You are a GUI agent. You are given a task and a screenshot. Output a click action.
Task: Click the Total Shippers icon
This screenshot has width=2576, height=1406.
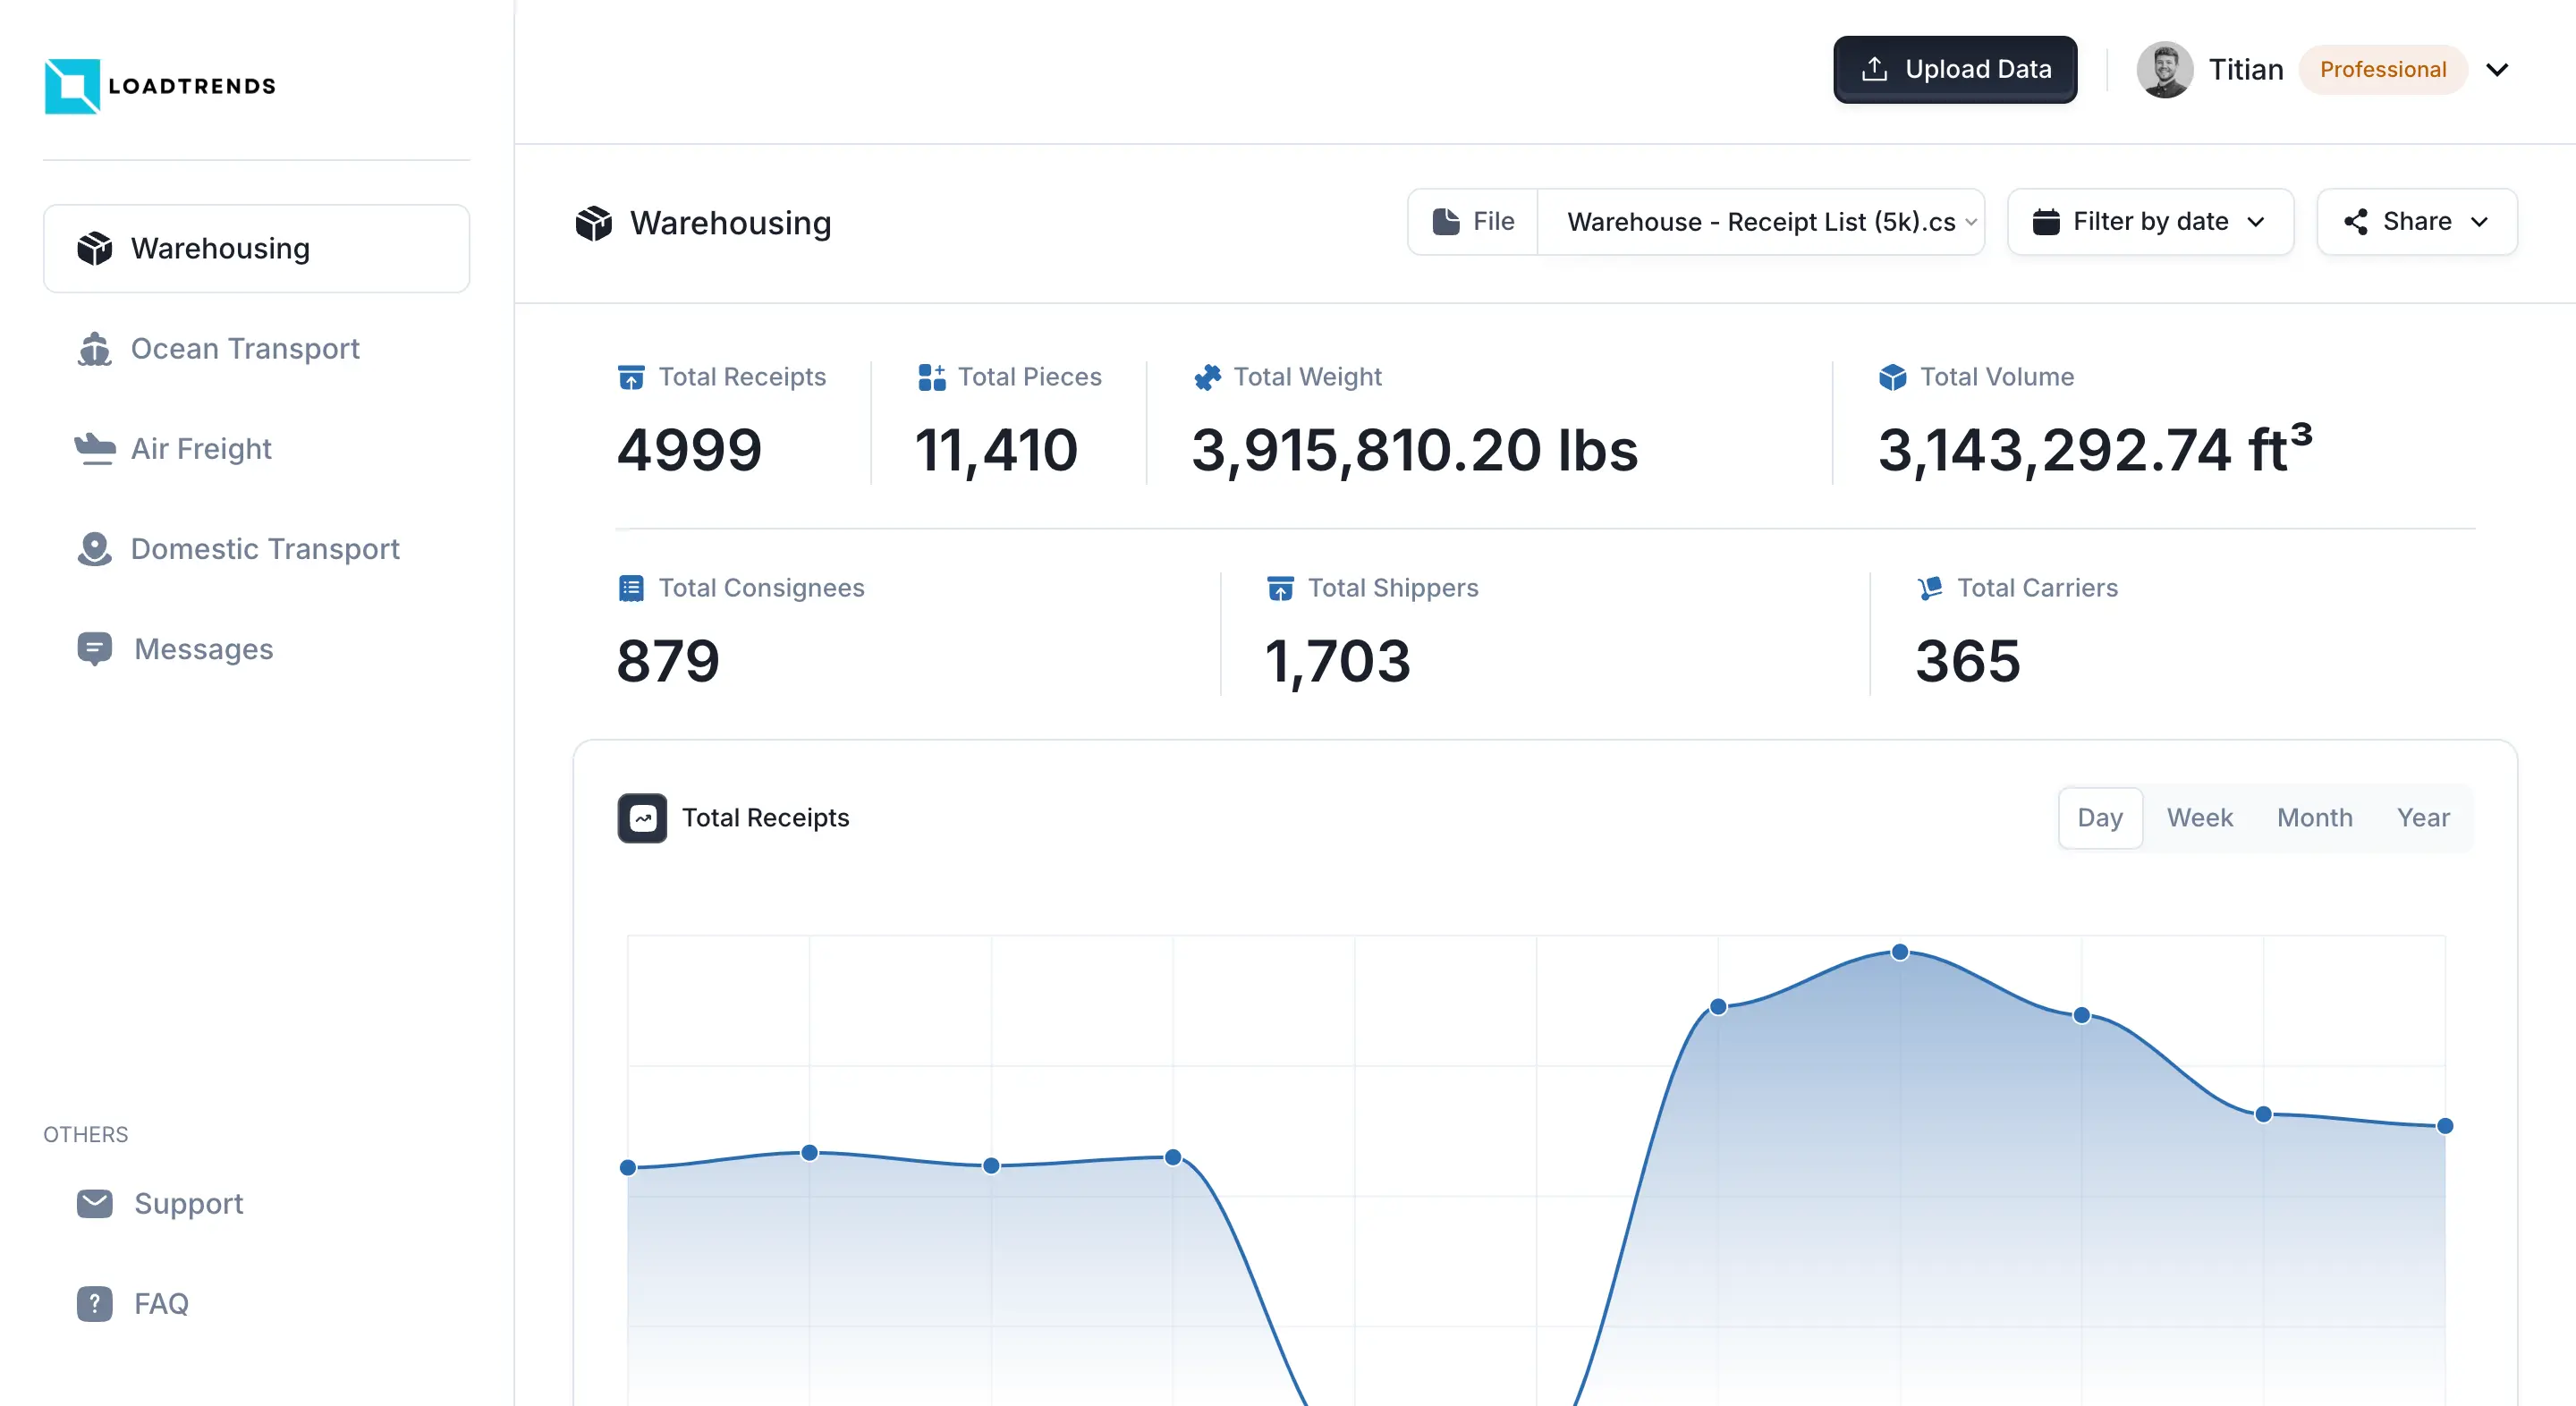(x=1281, y=588)
